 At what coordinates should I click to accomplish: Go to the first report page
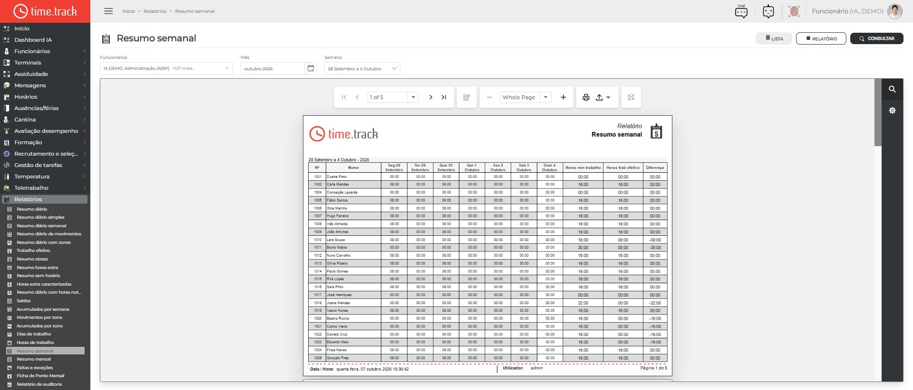[x=344, y=97]
